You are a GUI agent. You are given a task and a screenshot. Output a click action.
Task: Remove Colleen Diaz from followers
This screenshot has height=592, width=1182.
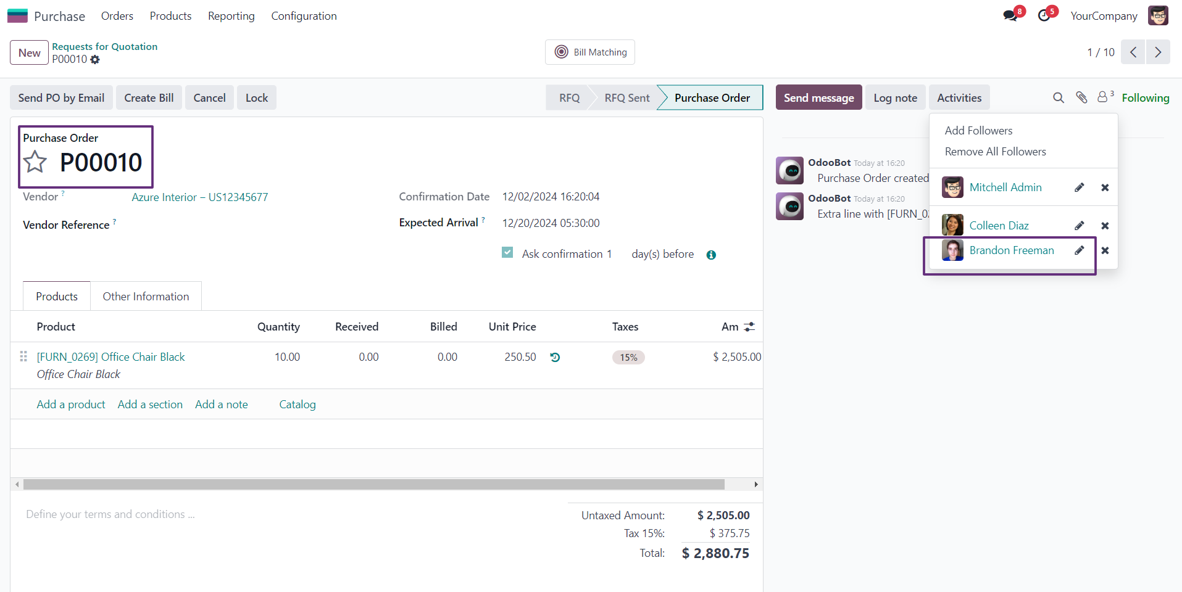(1105, 226)
